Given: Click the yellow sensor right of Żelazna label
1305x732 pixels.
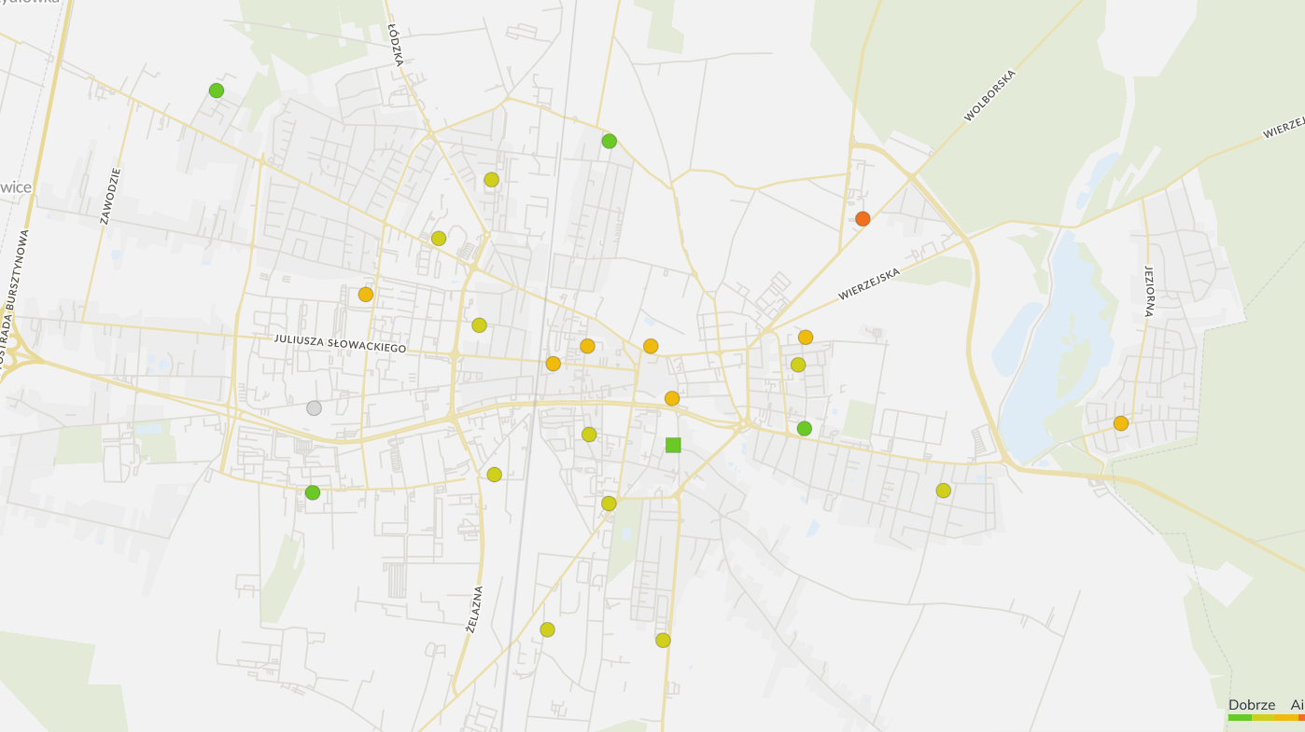Looking at the screenshot, I should point(547,629).
